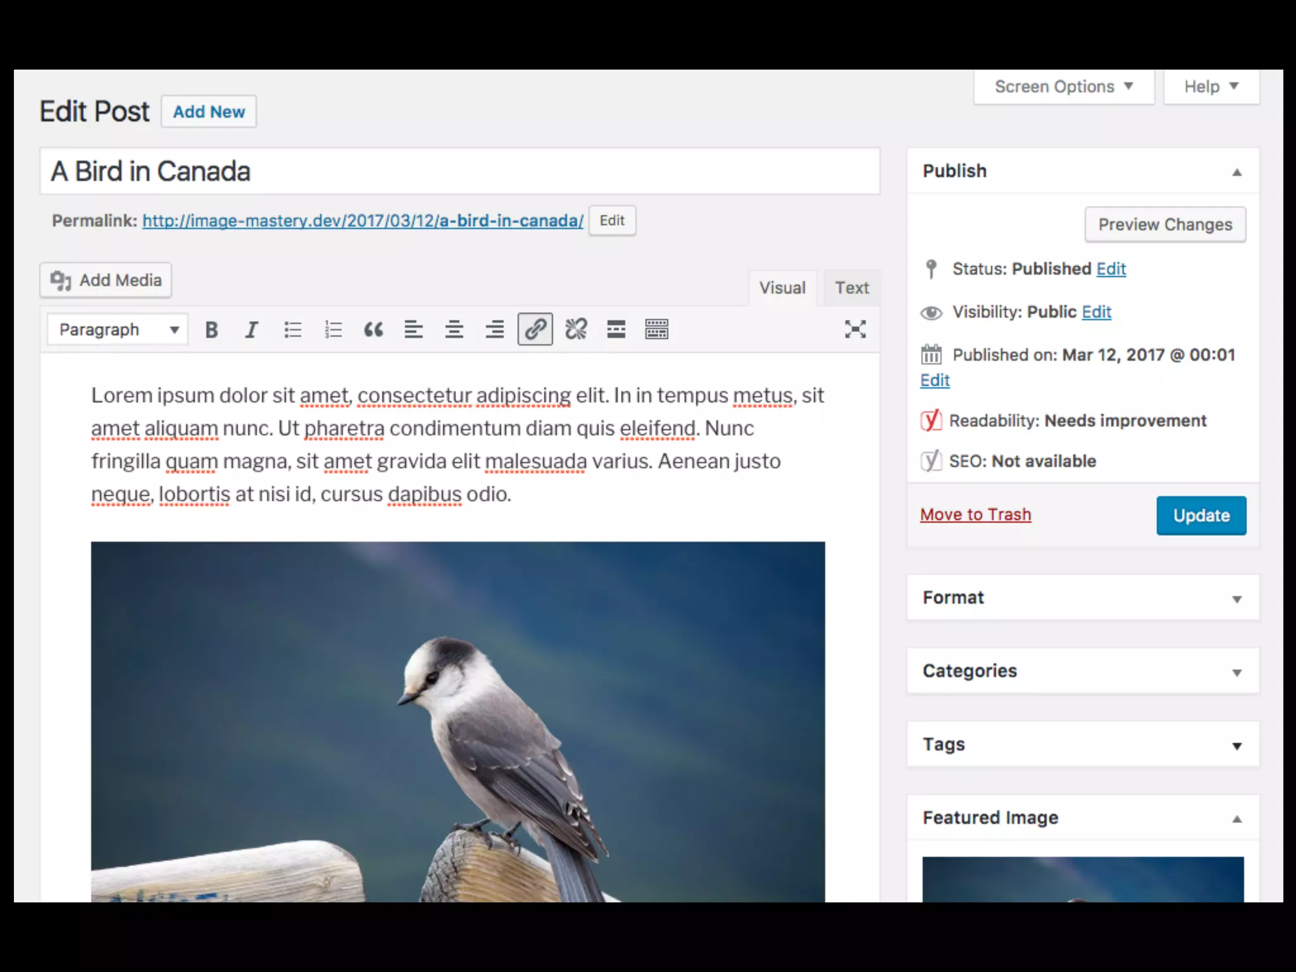
Task: Switch to the Visual editor tab
Action: click(782, 288)
